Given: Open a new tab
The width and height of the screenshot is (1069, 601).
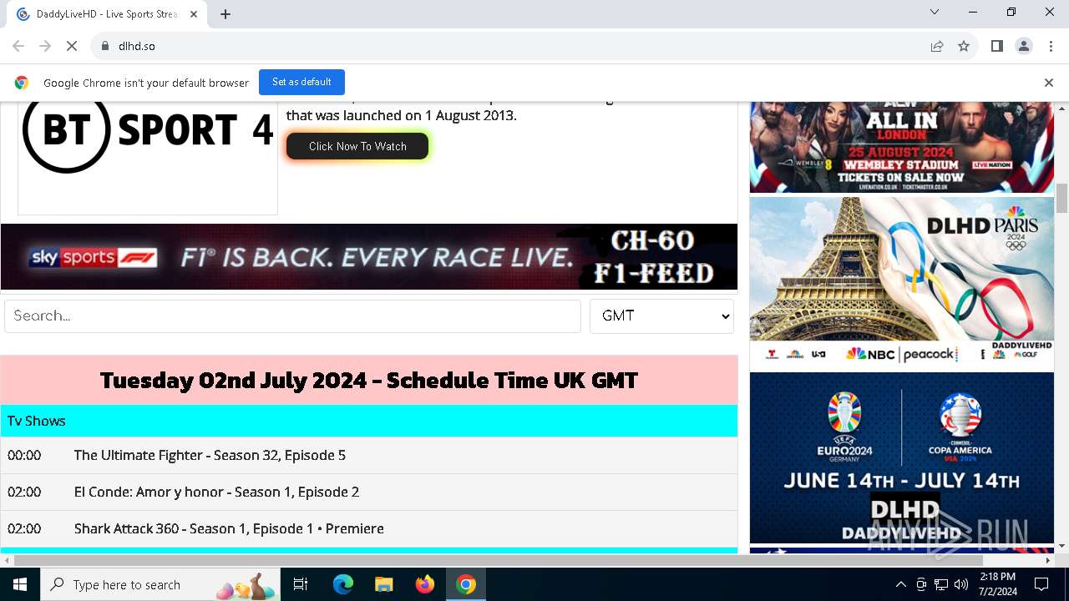Looking at the screenshot, I should point(225,13).
